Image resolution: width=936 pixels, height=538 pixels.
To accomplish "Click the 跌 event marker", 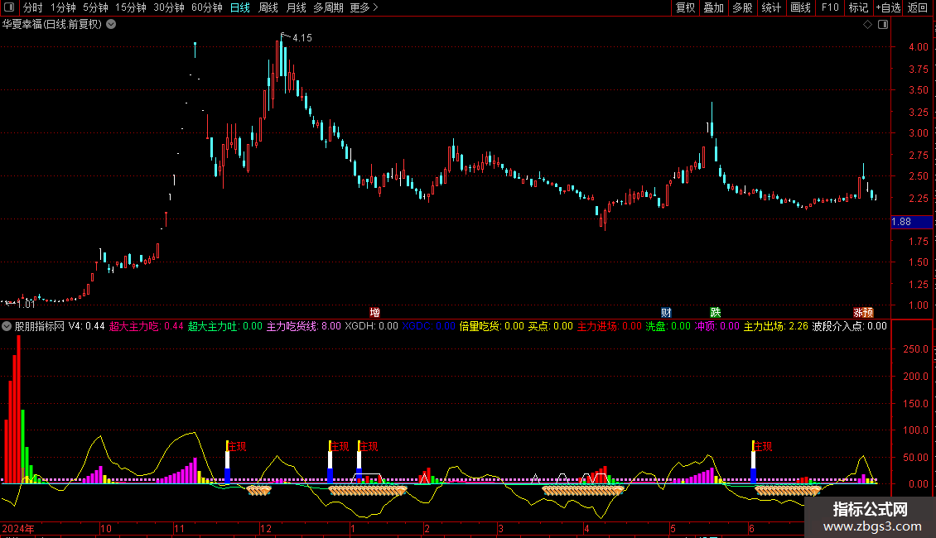I will pos(715,312).
